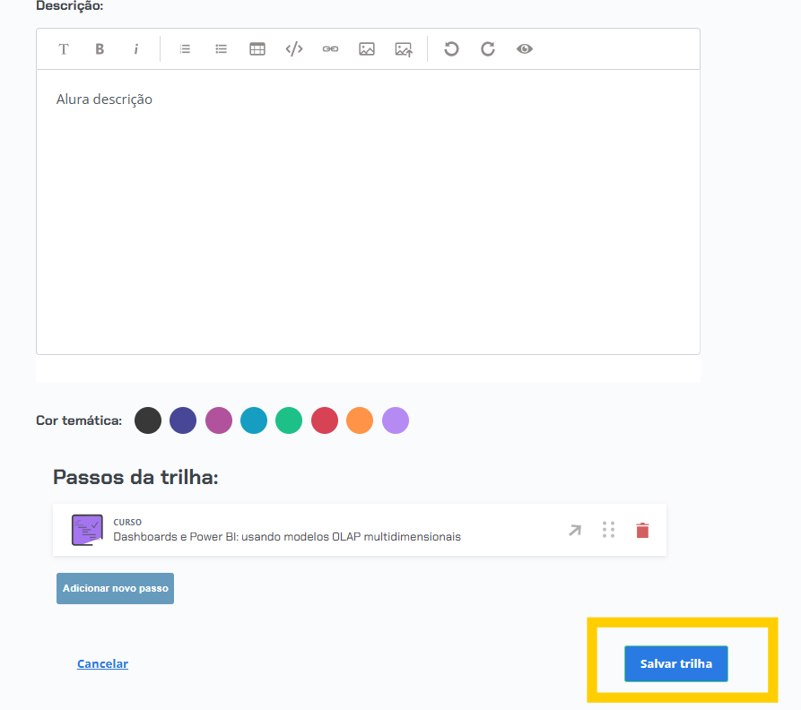Choose the orange theme color
801x710 pixels.
point(360,420)
